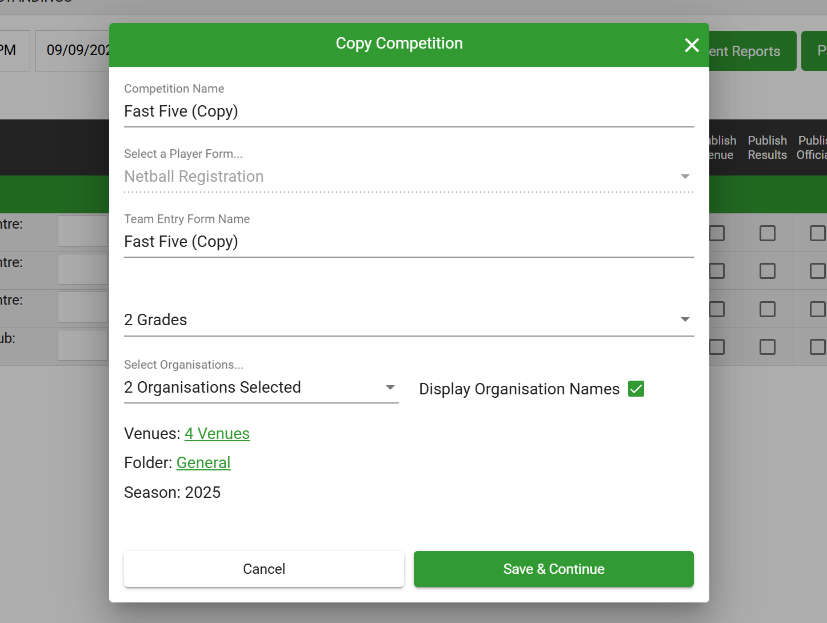The height and width of the screenshot is (623, 827).
Task: Click the chevron on the 2 Grades selector
Action: pos(684,320)
